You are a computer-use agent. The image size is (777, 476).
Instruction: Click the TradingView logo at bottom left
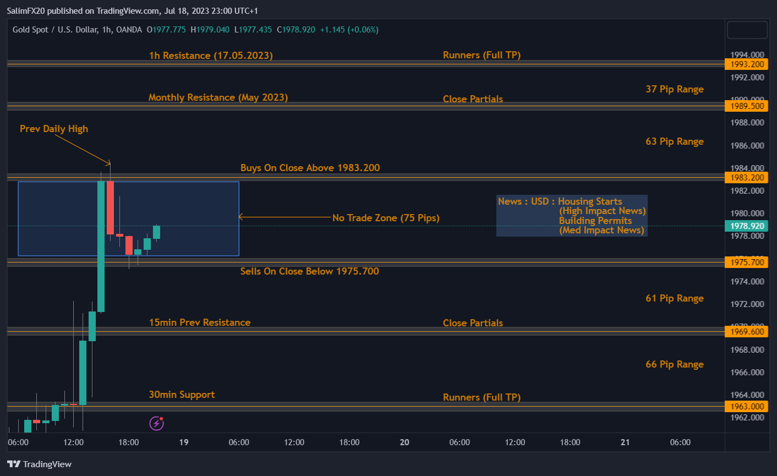pos(39,464)
